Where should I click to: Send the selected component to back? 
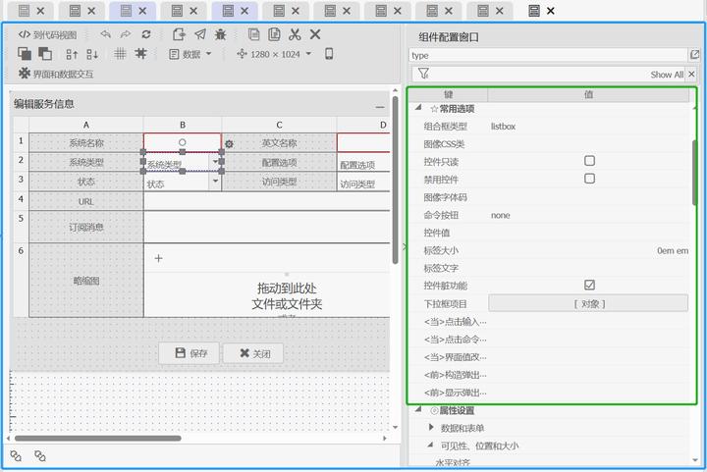coord(45,54)
